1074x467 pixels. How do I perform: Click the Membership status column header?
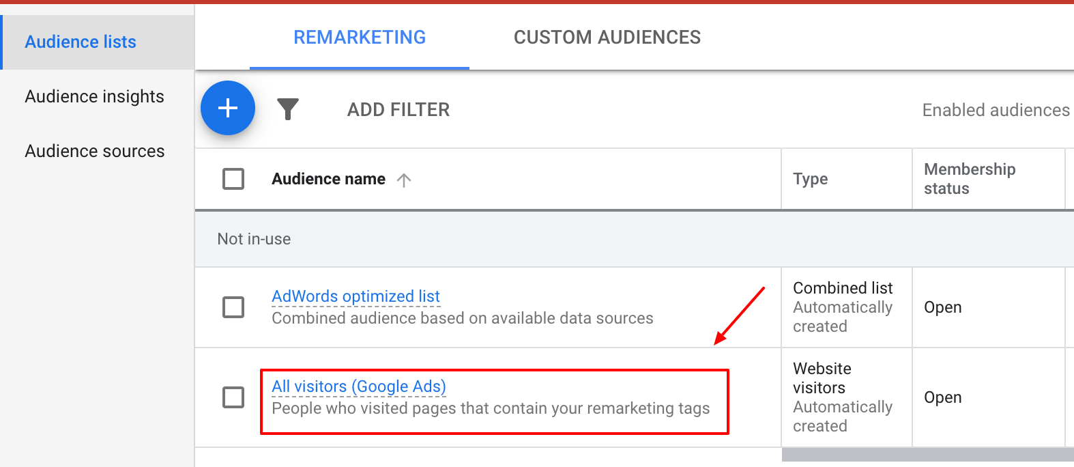click(969, 179)
